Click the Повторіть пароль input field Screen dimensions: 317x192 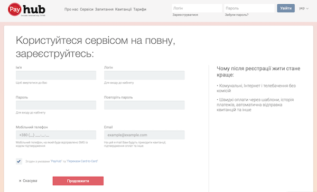tap(144, 105)
